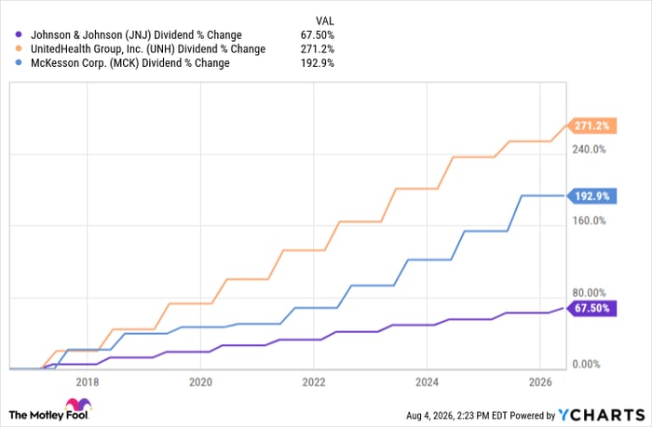
Task: Select Johnson & Johnson (JNJ) Dividend legend label
Action: click(x=136, y=35)
